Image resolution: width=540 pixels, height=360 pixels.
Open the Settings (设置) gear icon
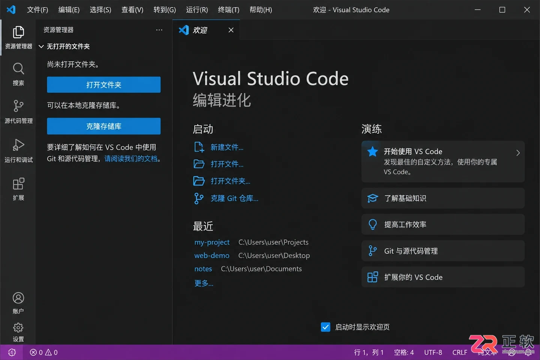point(18,328)
